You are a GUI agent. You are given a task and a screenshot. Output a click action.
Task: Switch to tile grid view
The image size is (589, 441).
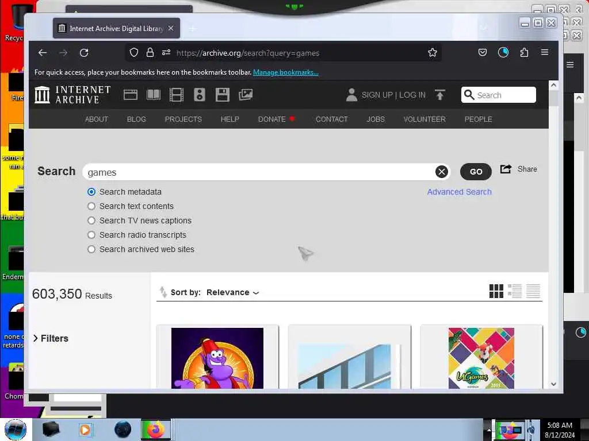tap(496, 291)
